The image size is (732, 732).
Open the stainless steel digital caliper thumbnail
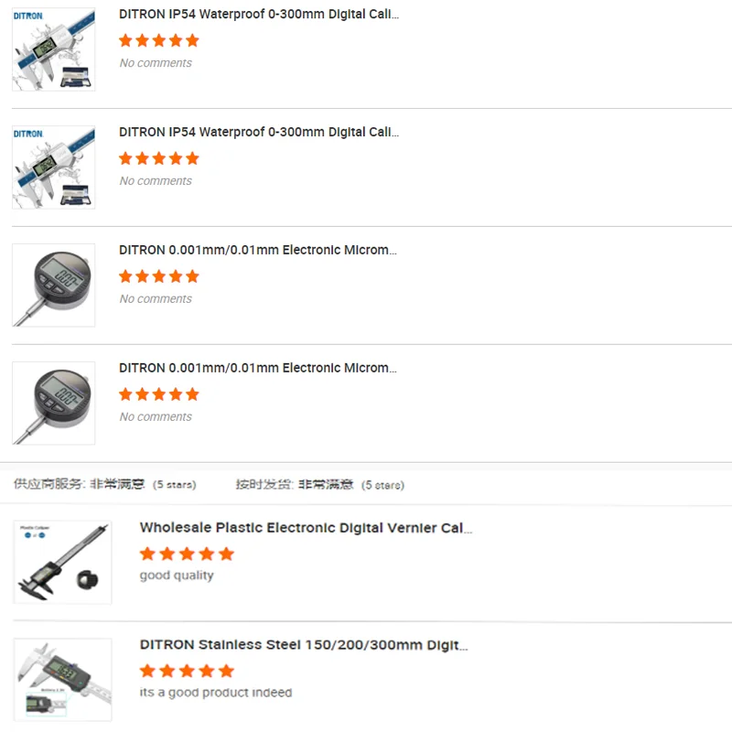62,680
